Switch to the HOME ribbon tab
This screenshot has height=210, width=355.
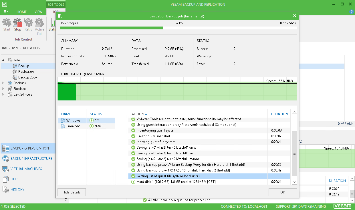(21, 12)
